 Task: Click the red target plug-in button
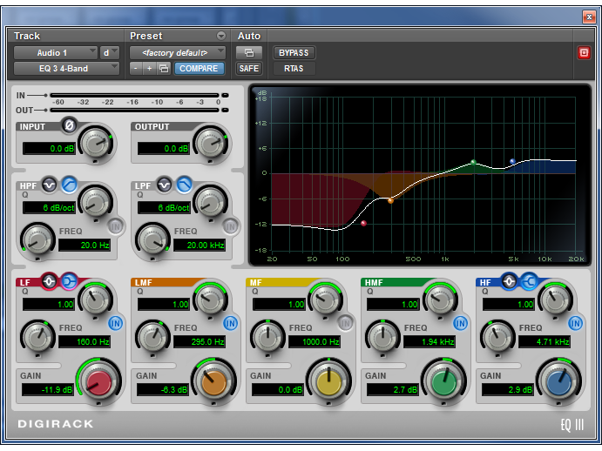[x=584, y=52]
